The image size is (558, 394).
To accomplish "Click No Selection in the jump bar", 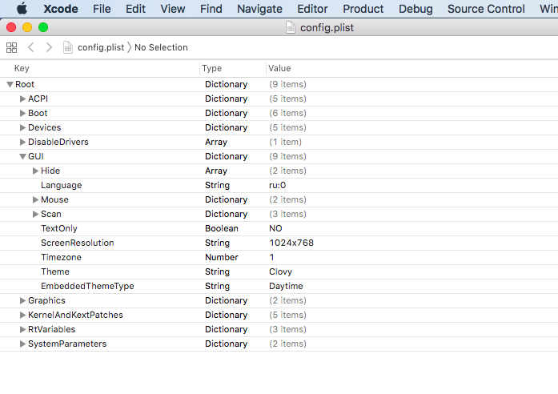I will (x=161, y=47).
